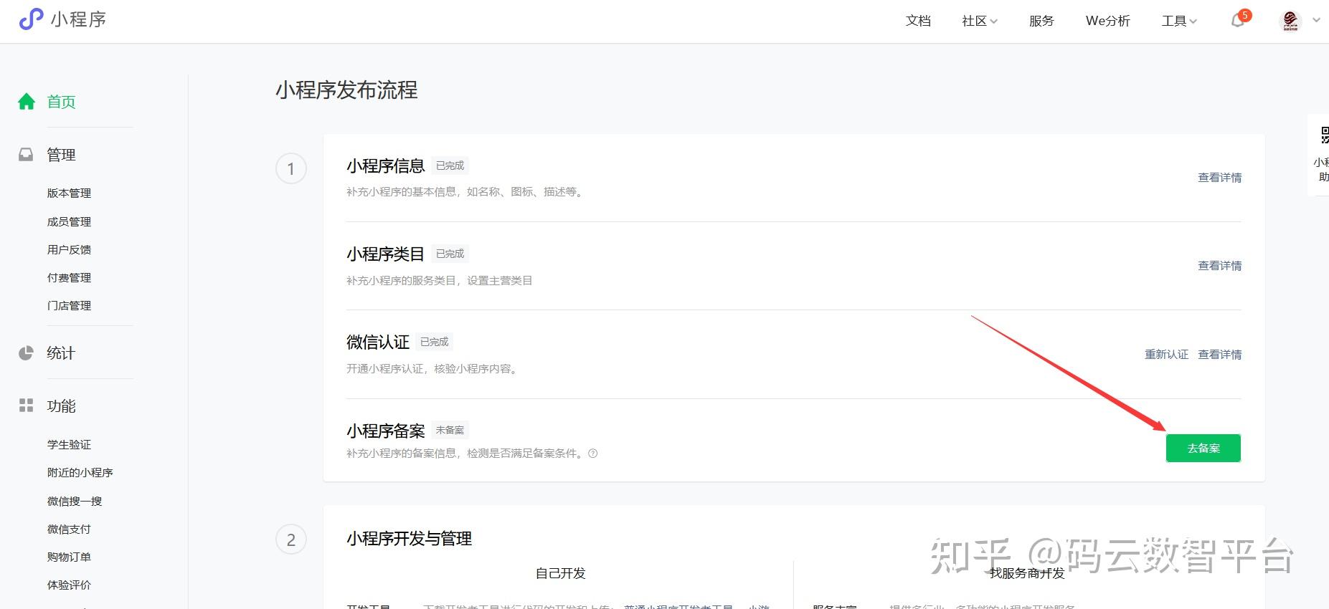Open 购物订单 in sidebar
This screenshot has height=609, width=1329.
pyautogui.click(x=70, y=557)
